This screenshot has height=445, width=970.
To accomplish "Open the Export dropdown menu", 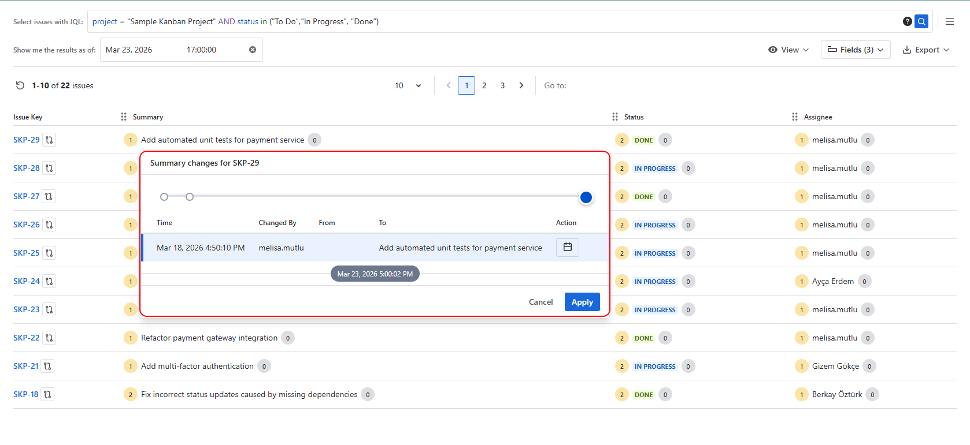I will coord(925,50).
